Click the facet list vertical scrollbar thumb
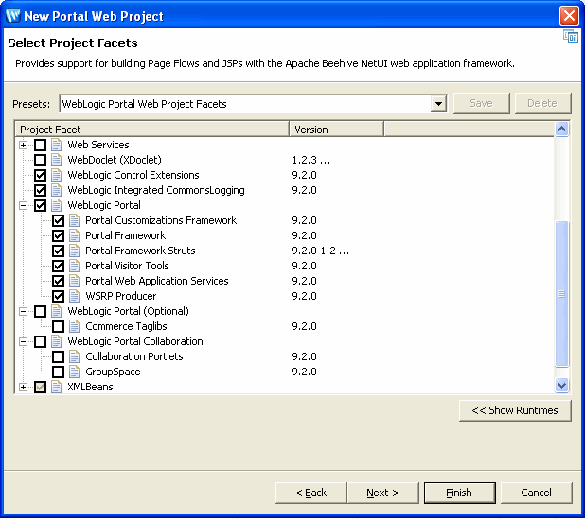This screenshot has width=585, height=519. tap(562, 294)
